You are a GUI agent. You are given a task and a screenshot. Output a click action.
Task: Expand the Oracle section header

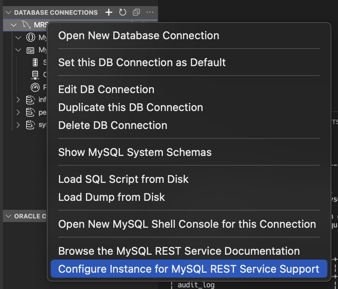pos(8,216)
